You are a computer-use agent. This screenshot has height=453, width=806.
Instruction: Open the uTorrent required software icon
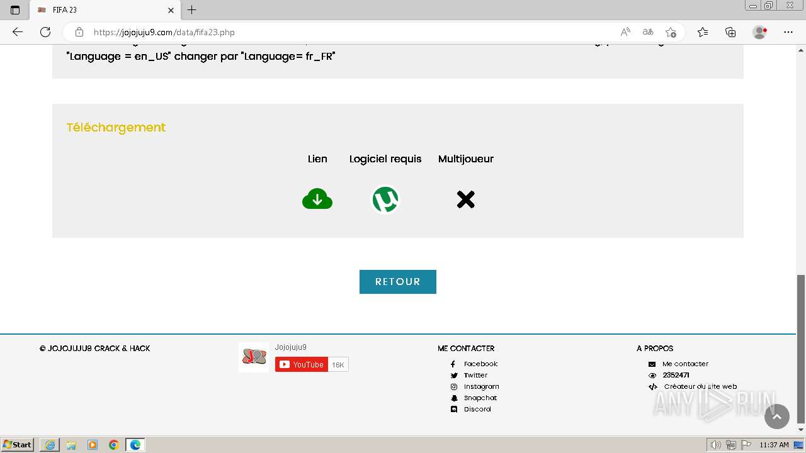pos(385,199)
